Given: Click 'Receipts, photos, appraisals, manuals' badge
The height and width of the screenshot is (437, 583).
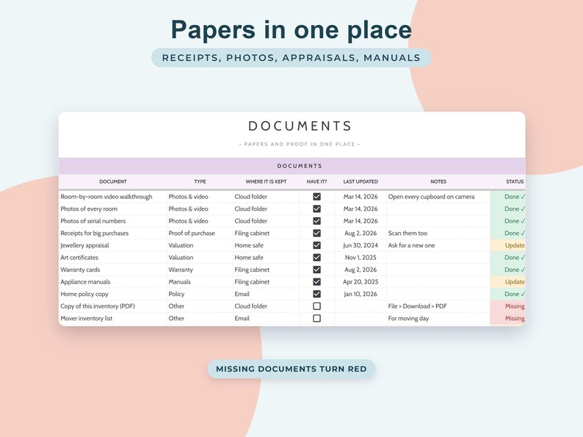Looking at the screenshot, I should point(291,57).
